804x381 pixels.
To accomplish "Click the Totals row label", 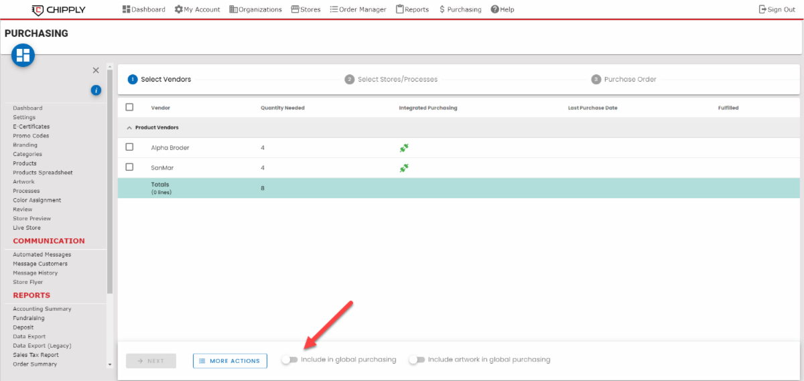I will pyautogui.click(x=160, y=184).
